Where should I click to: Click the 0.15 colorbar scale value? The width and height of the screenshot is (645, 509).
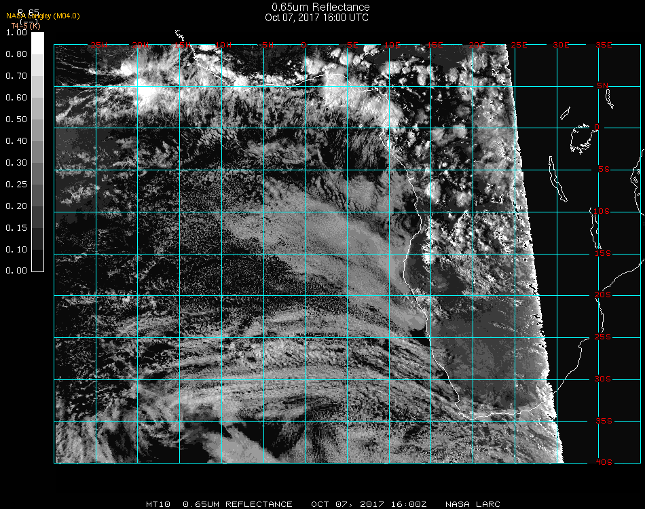pos(16,228)
